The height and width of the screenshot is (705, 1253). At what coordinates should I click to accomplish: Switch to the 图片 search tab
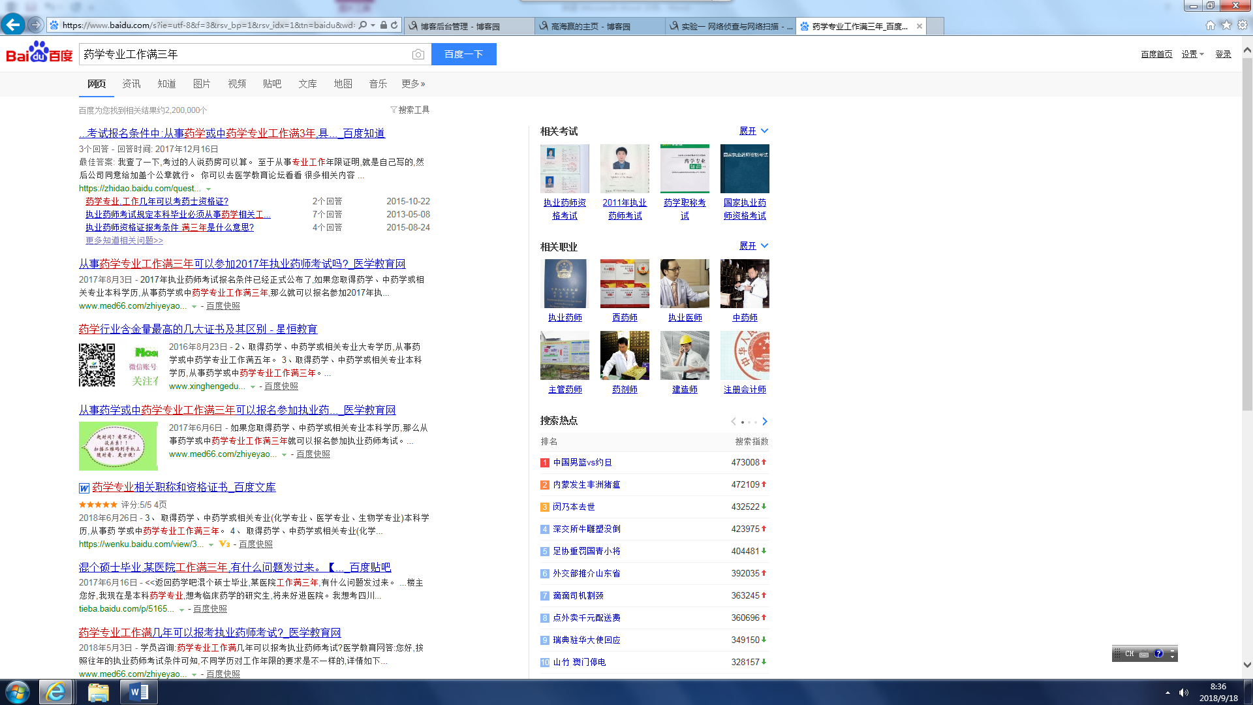[x=202, y=84]
